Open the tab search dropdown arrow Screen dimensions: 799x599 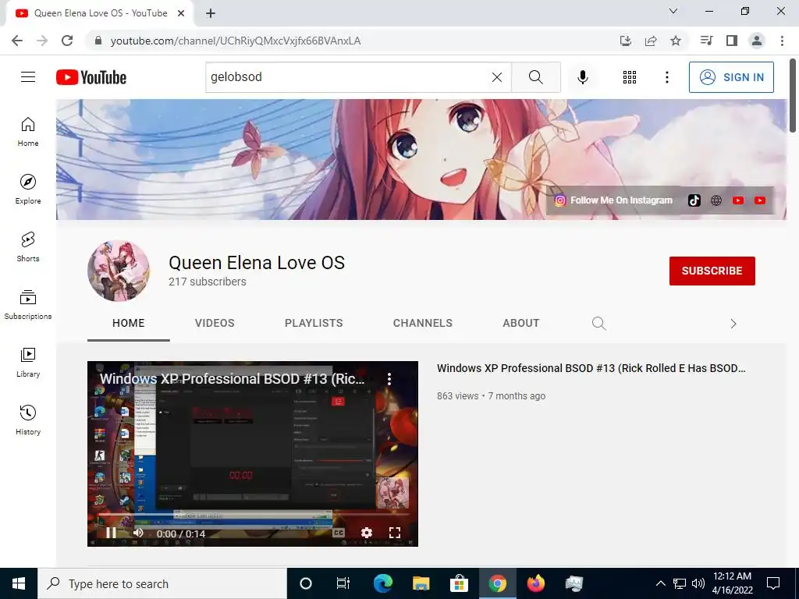point(673,11)
